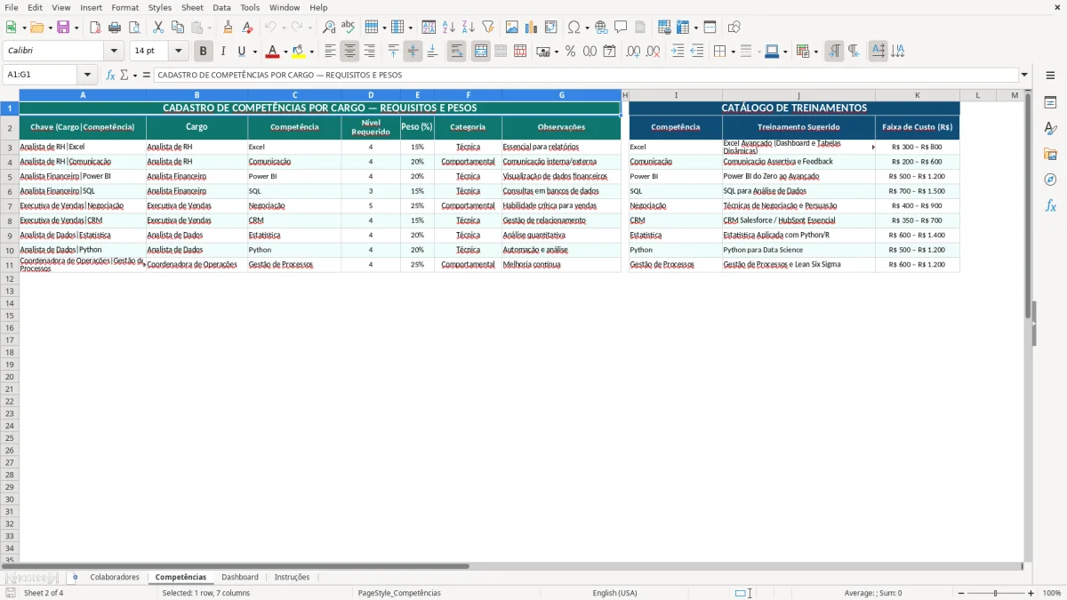The height and width of the screenshot is (600, 1067).
Task: Insert a comment with the comment icon
Action: (621, 27)
